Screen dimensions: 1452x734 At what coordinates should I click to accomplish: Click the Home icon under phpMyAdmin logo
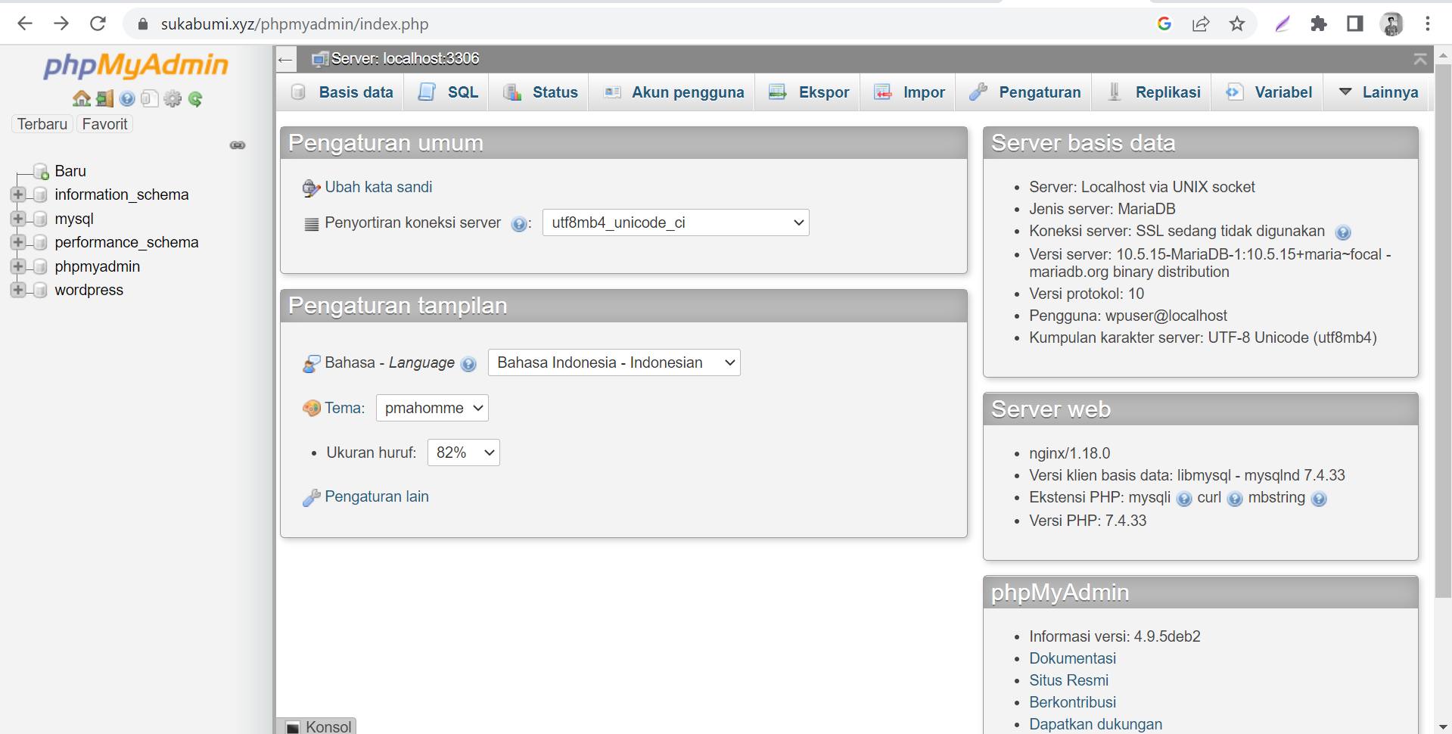tap(82, 98)
